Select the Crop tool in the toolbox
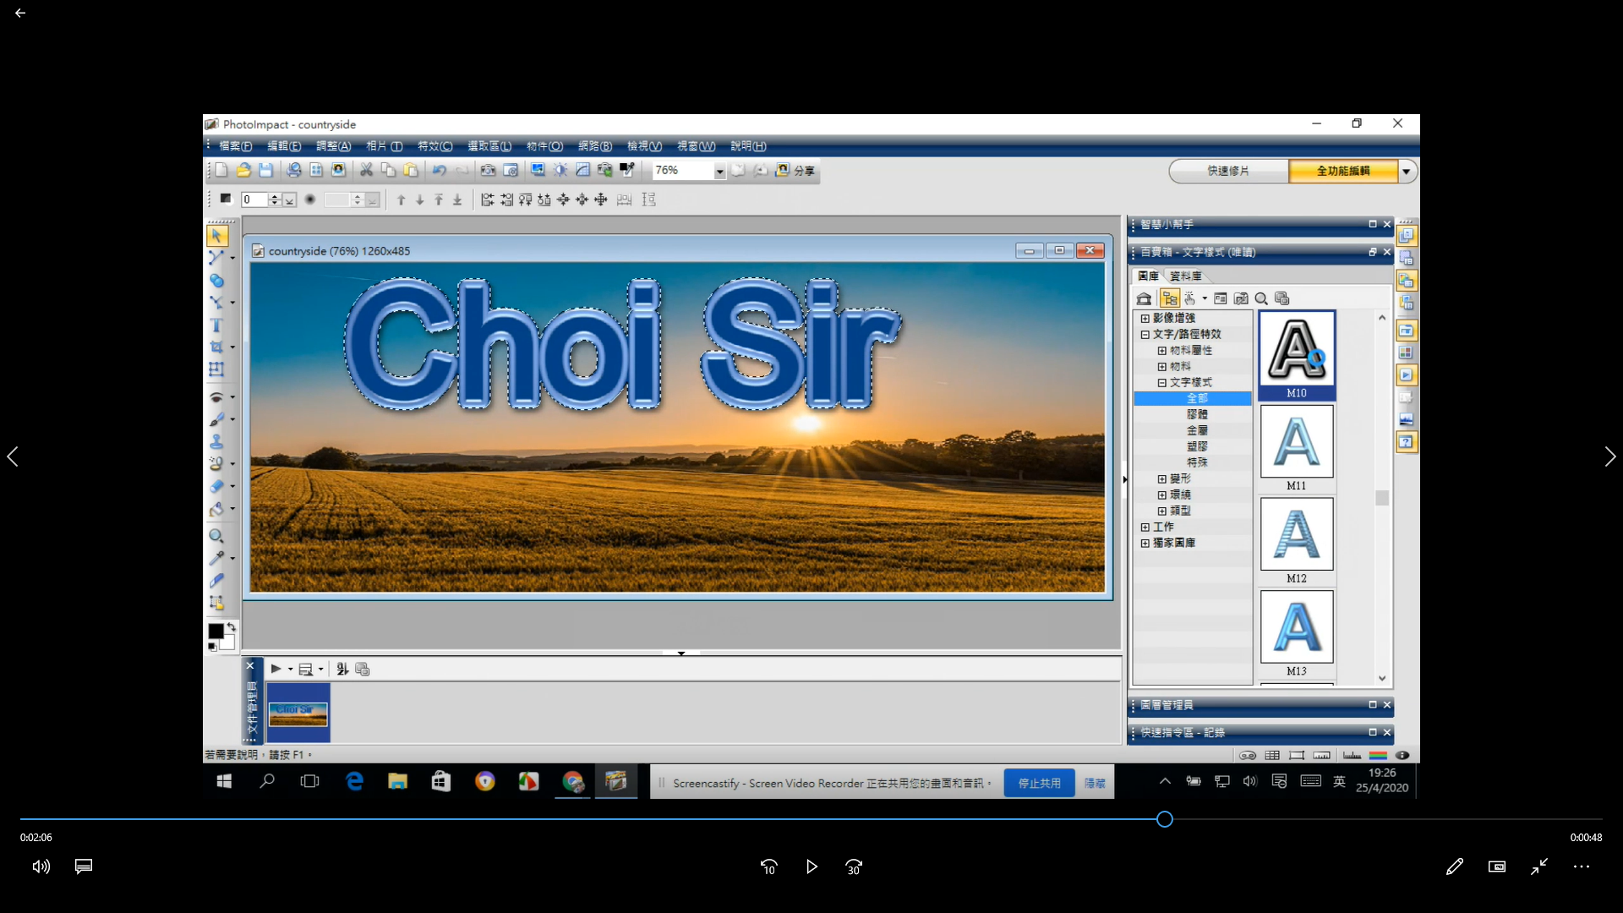 [216, 347]
